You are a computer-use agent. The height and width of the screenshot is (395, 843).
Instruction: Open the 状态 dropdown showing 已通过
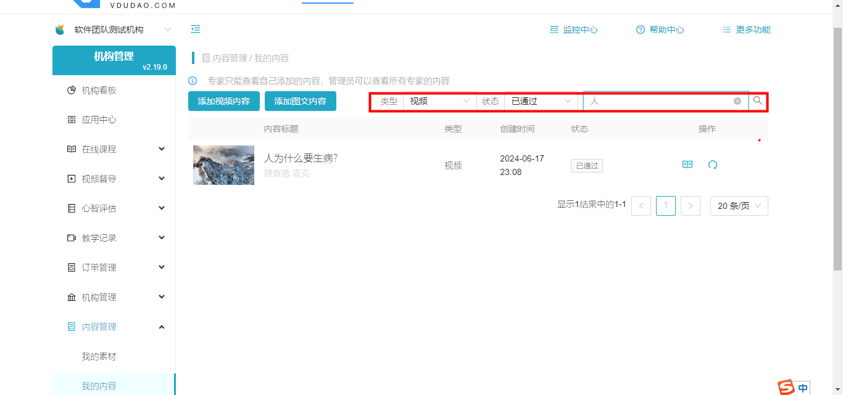[x=541, y=101]
